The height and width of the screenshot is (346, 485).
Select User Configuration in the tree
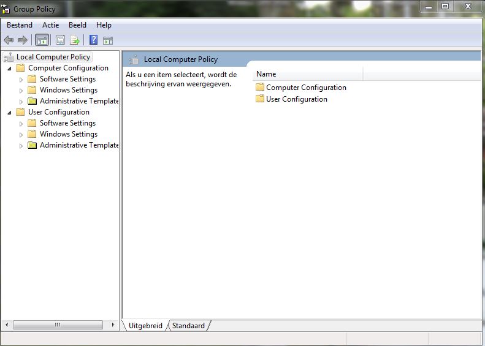[59, 112]
